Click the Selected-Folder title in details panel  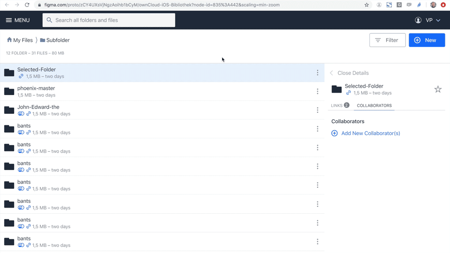364,86
